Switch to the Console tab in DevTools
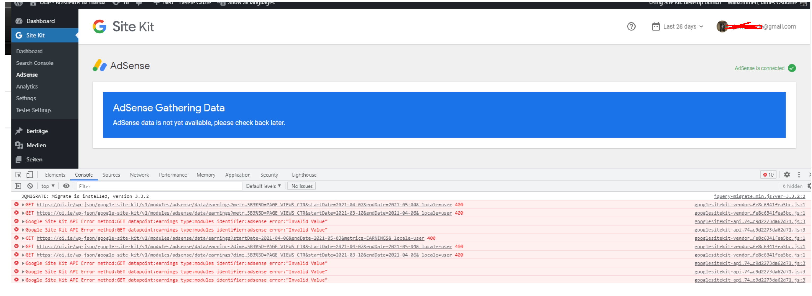This screenshot has width=812, height=296. click(83, 175)
